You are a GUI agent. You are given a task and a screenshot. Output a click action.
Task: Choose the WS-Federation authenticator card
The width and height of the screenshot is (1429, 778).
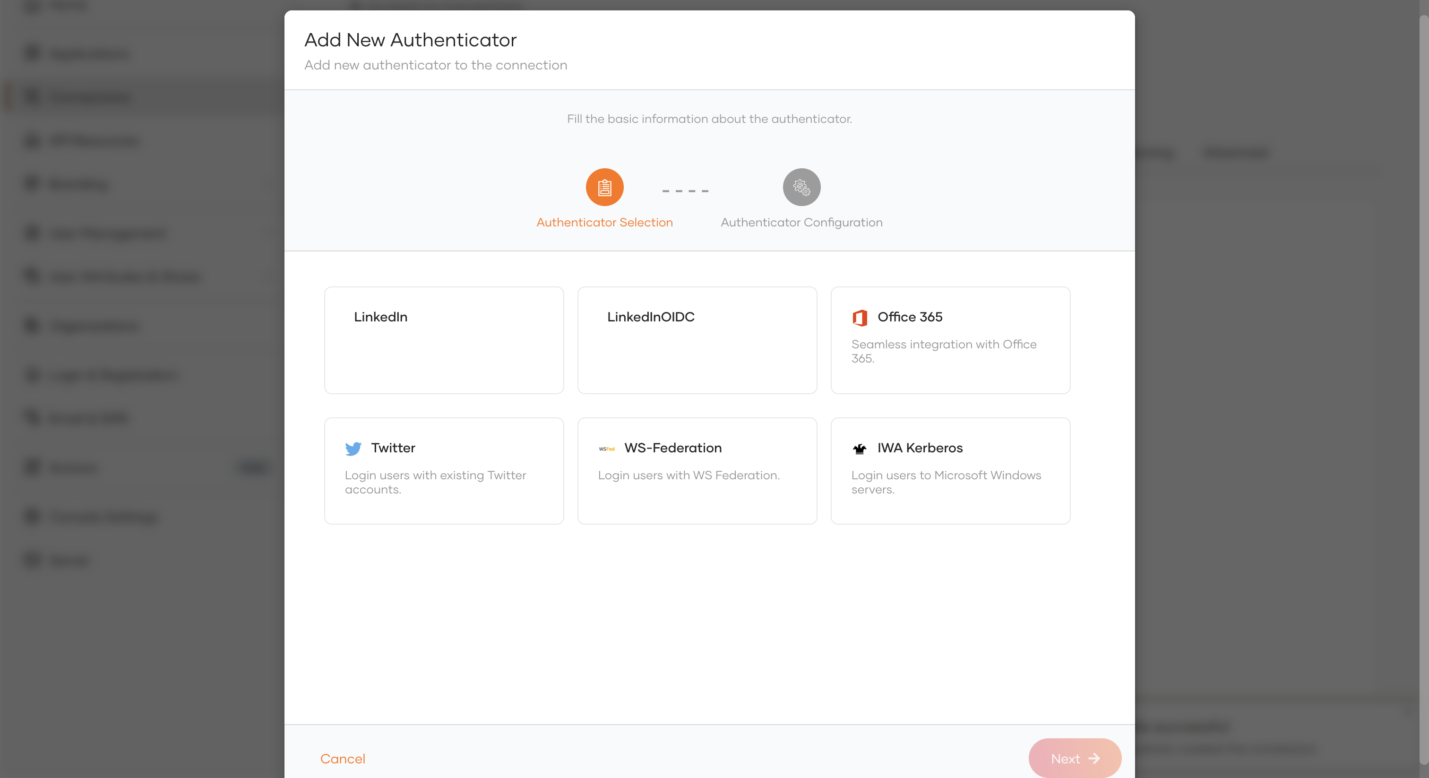(x=697, y=471)
